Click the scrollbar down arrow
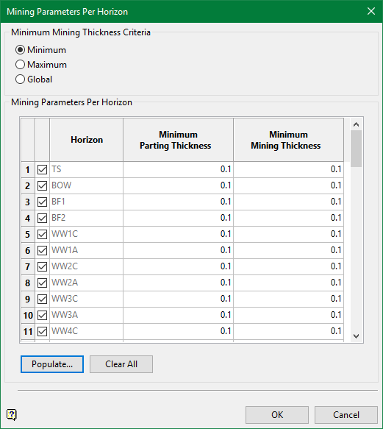The image size is (383, 429). [356, 336]
